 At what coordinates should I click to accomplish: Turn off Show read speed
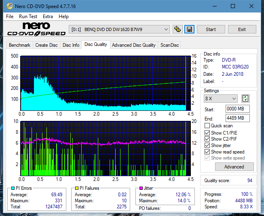[x=207, y=152]
